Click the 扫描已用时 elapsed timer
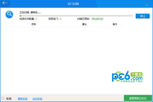Screen dimensions: 153x102 [97, 19]
